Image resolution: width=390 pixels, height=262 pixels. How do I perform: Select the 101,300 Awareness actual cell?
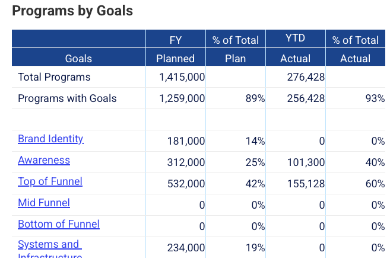coord(306,162)
